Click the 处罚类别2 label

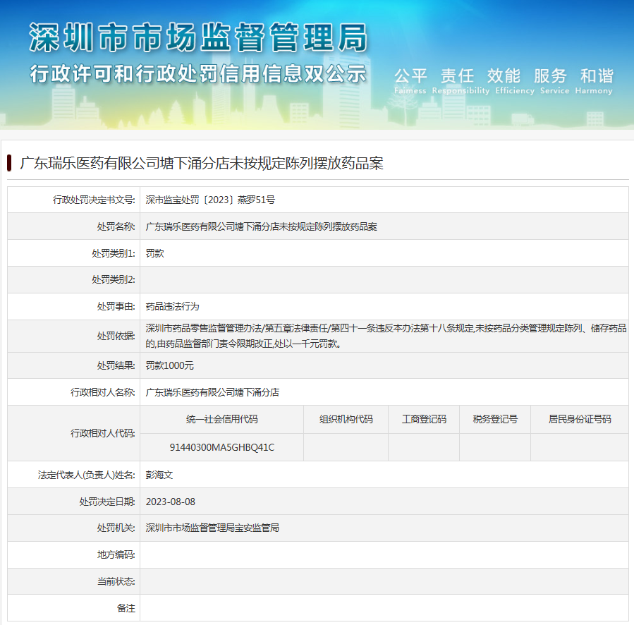click(x=114, y=279)
